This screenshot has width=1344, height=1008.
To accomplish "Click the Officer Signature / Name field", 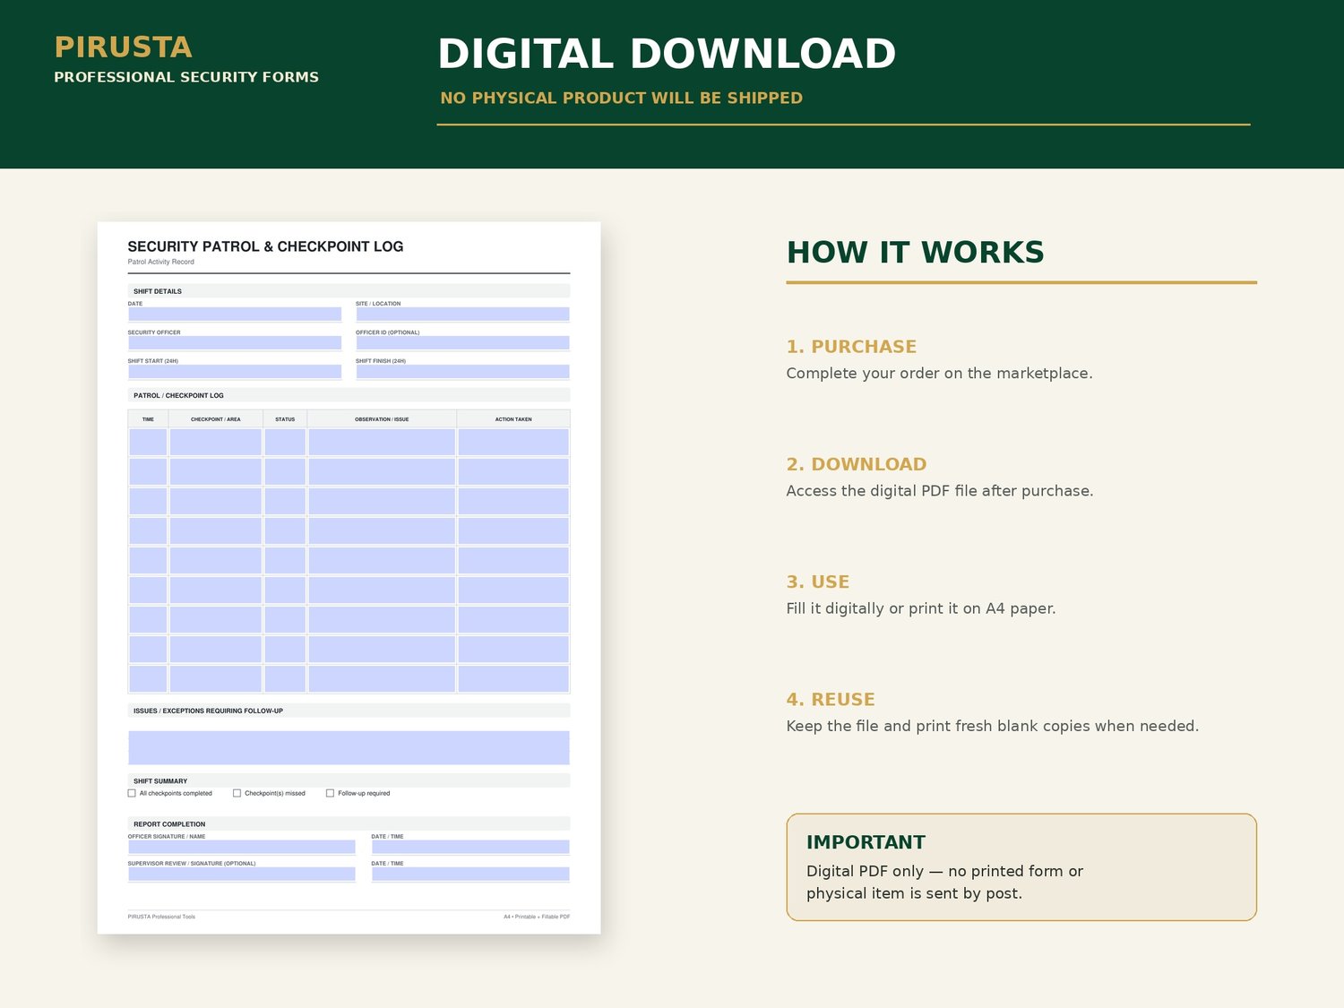I will pyautogui.click(x=242, y=847).
